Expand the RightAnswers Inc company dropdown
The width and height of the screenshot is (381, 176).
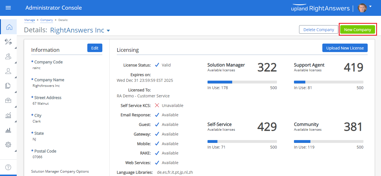tap(108, 31)
